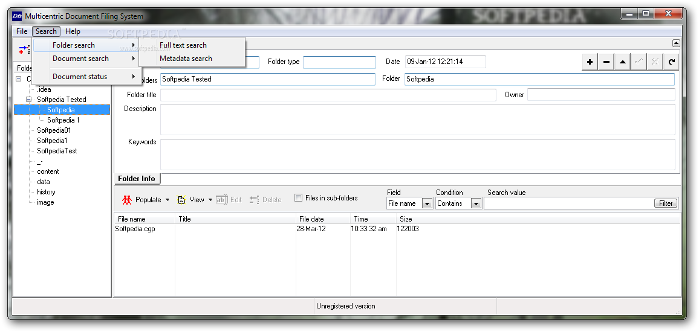699x332 pixels.
Task: Click the Keywords text area
Action: click(x=417, y=155)
